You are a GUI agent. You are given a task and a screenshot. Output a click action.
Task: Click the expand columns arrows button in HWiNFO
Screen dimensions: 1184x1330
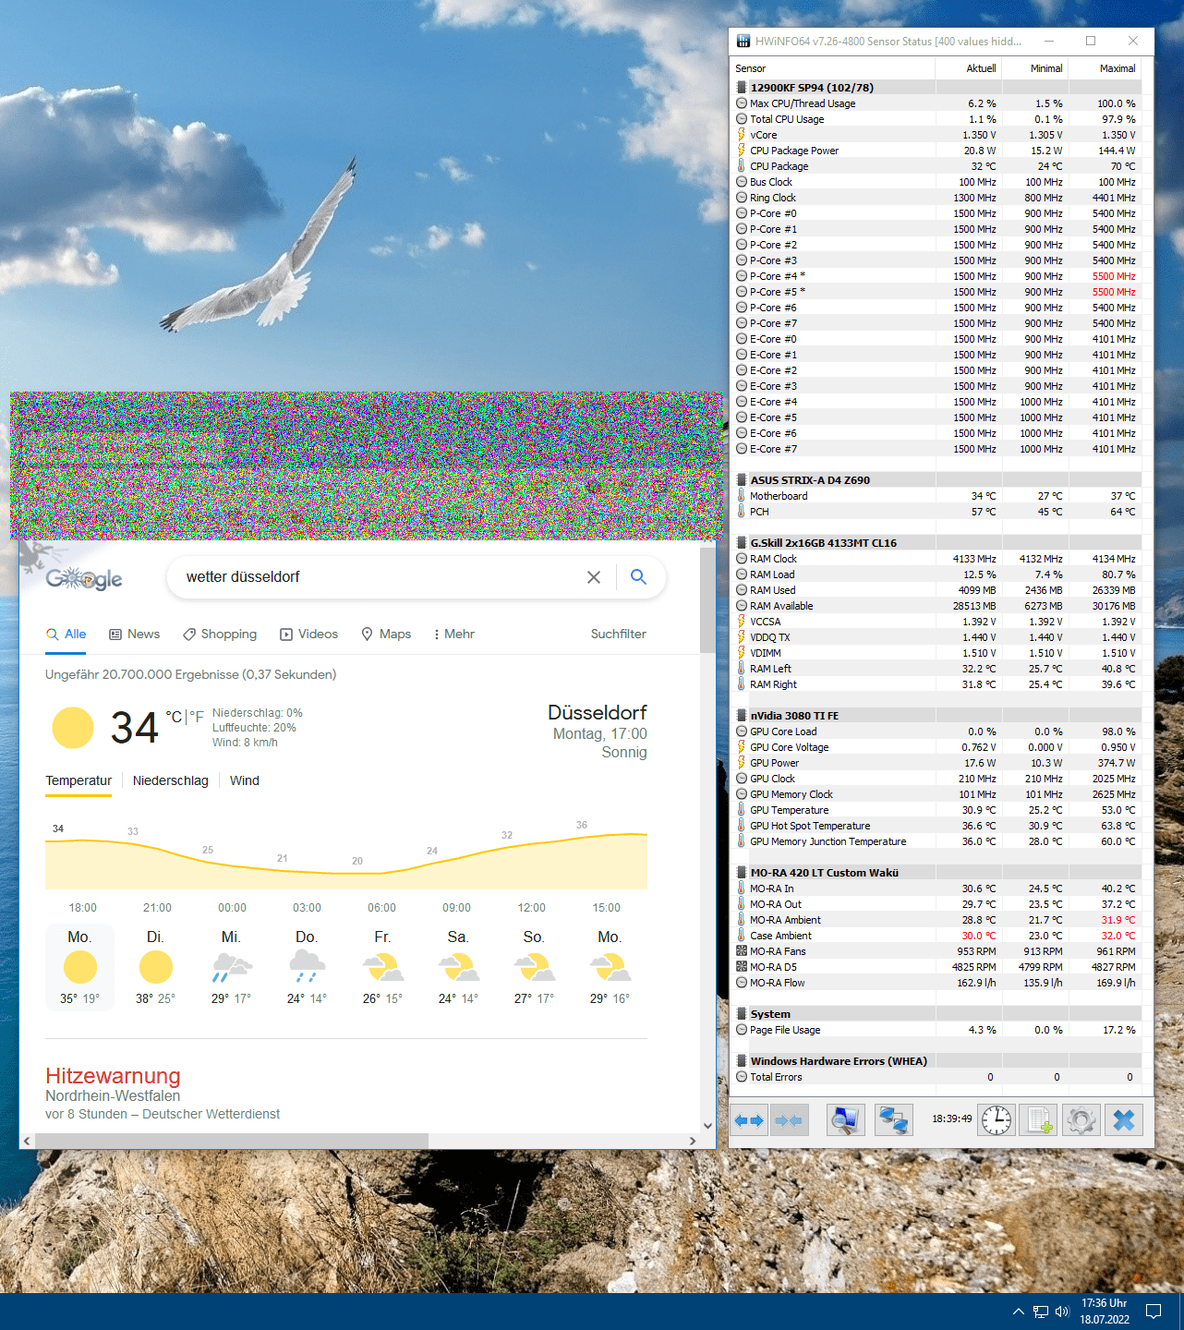click(x=749, y=1120)
